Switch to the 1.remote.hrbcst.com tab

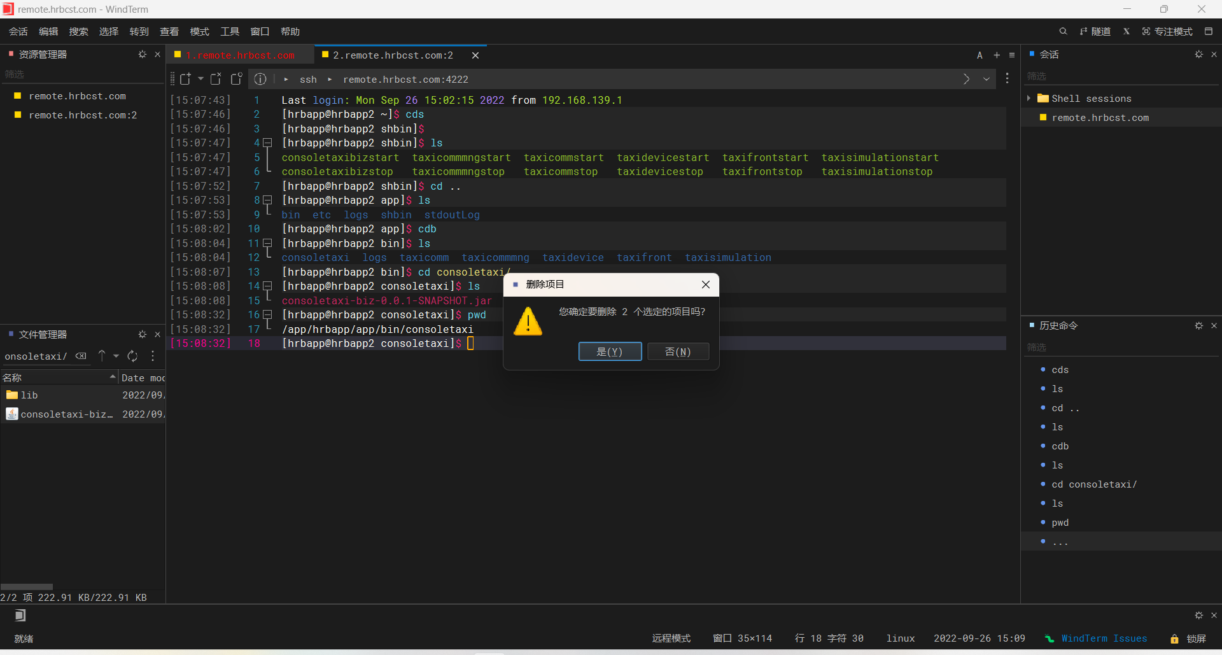(240, 55)
